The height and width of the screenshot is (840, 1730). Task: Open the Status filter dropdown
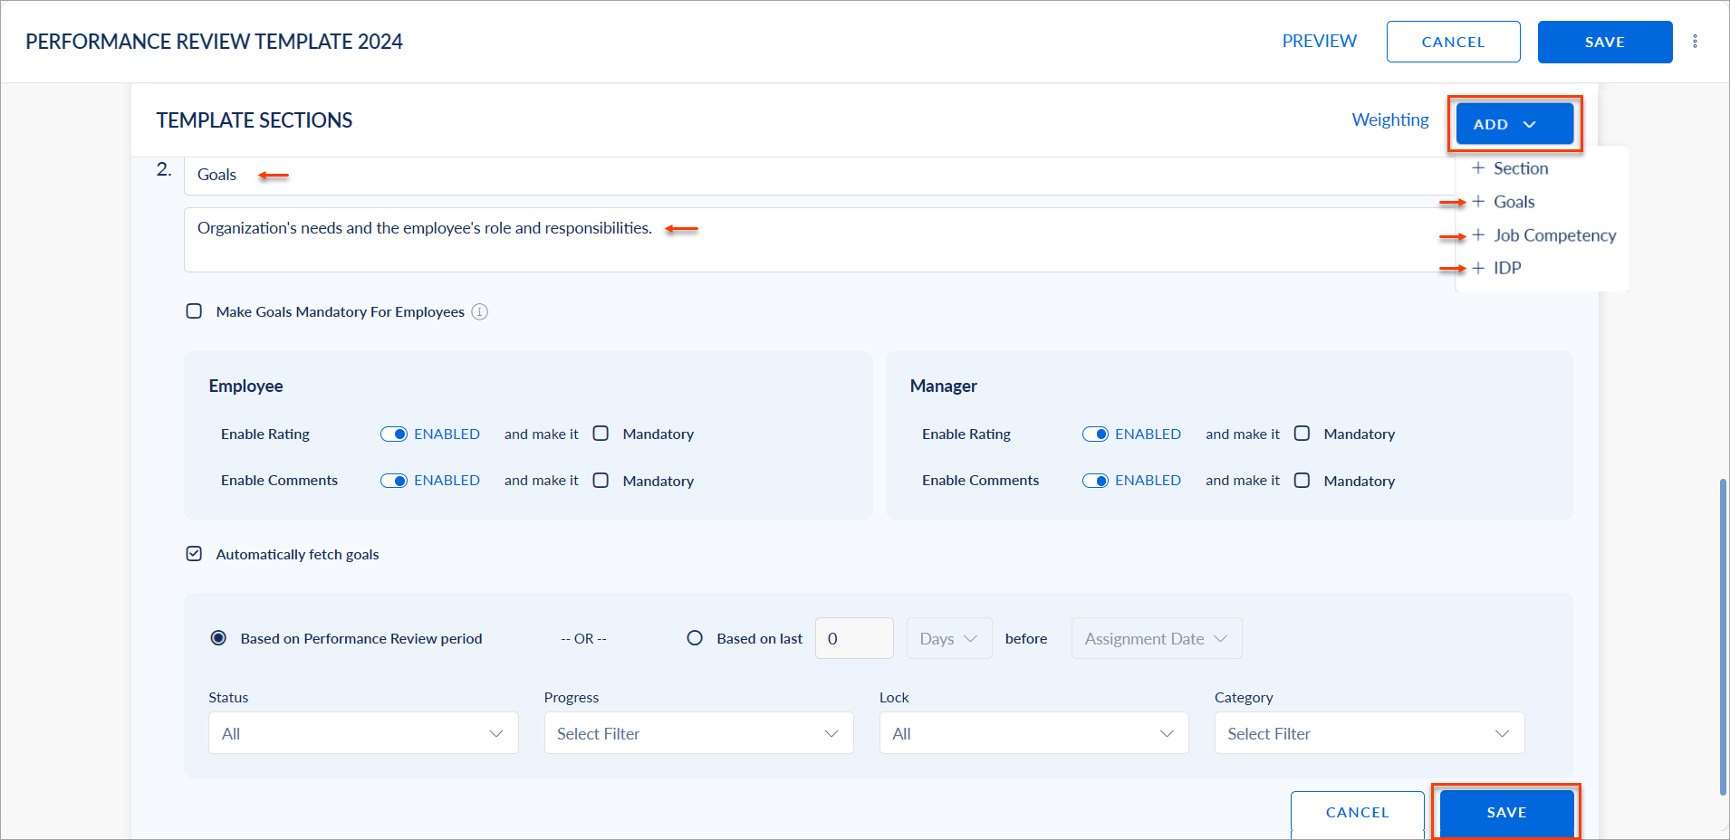click(362, 733)
